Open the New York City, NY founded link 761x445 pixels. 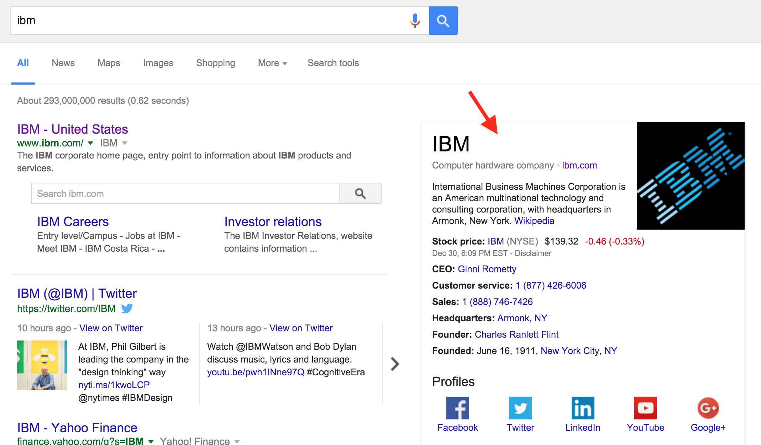[579, 351]
